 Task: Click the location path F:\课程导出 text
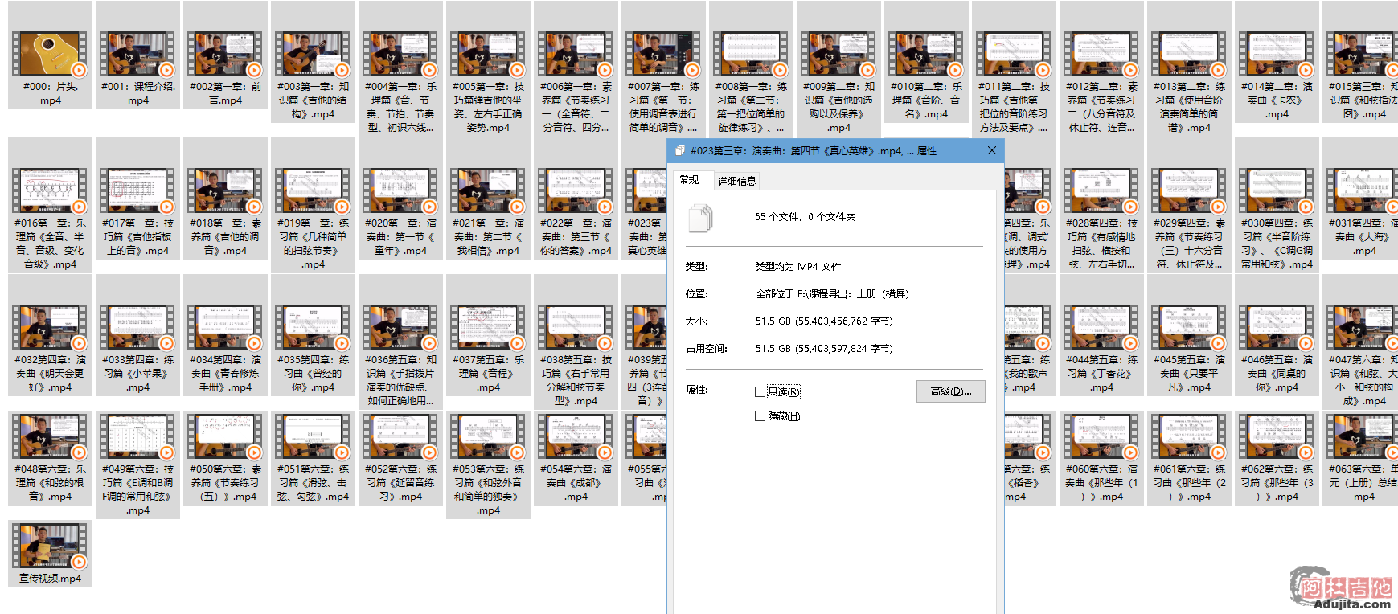click(x=832, y=294)
